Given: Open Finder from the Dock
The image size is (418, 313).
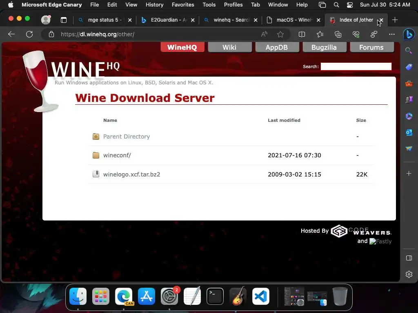Looking at the screenshot, I should (x=78, y=296).
